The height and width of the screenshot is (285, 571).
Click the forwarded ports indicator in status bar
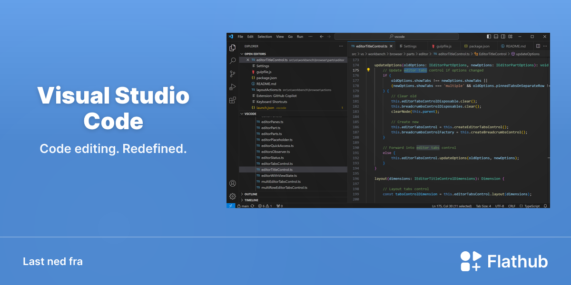pos(279,206)
